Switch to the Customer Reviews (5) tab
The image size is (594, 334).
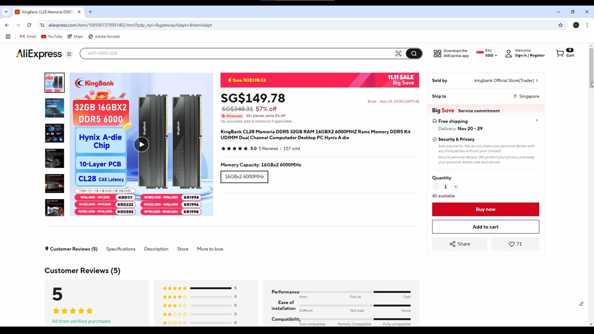[x=71, y=249]
